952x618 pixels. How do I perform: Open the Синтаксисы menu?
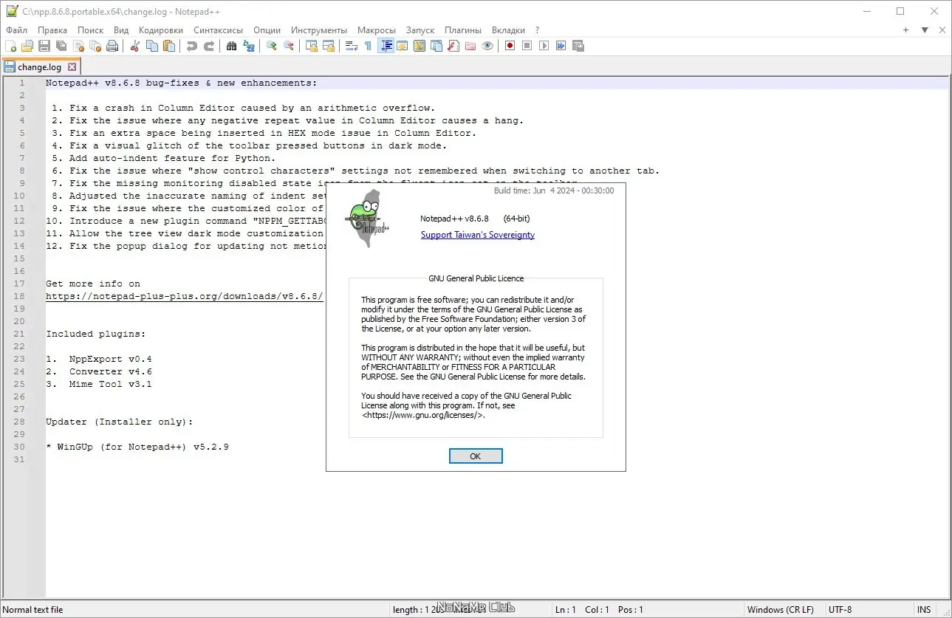(219, 30)
